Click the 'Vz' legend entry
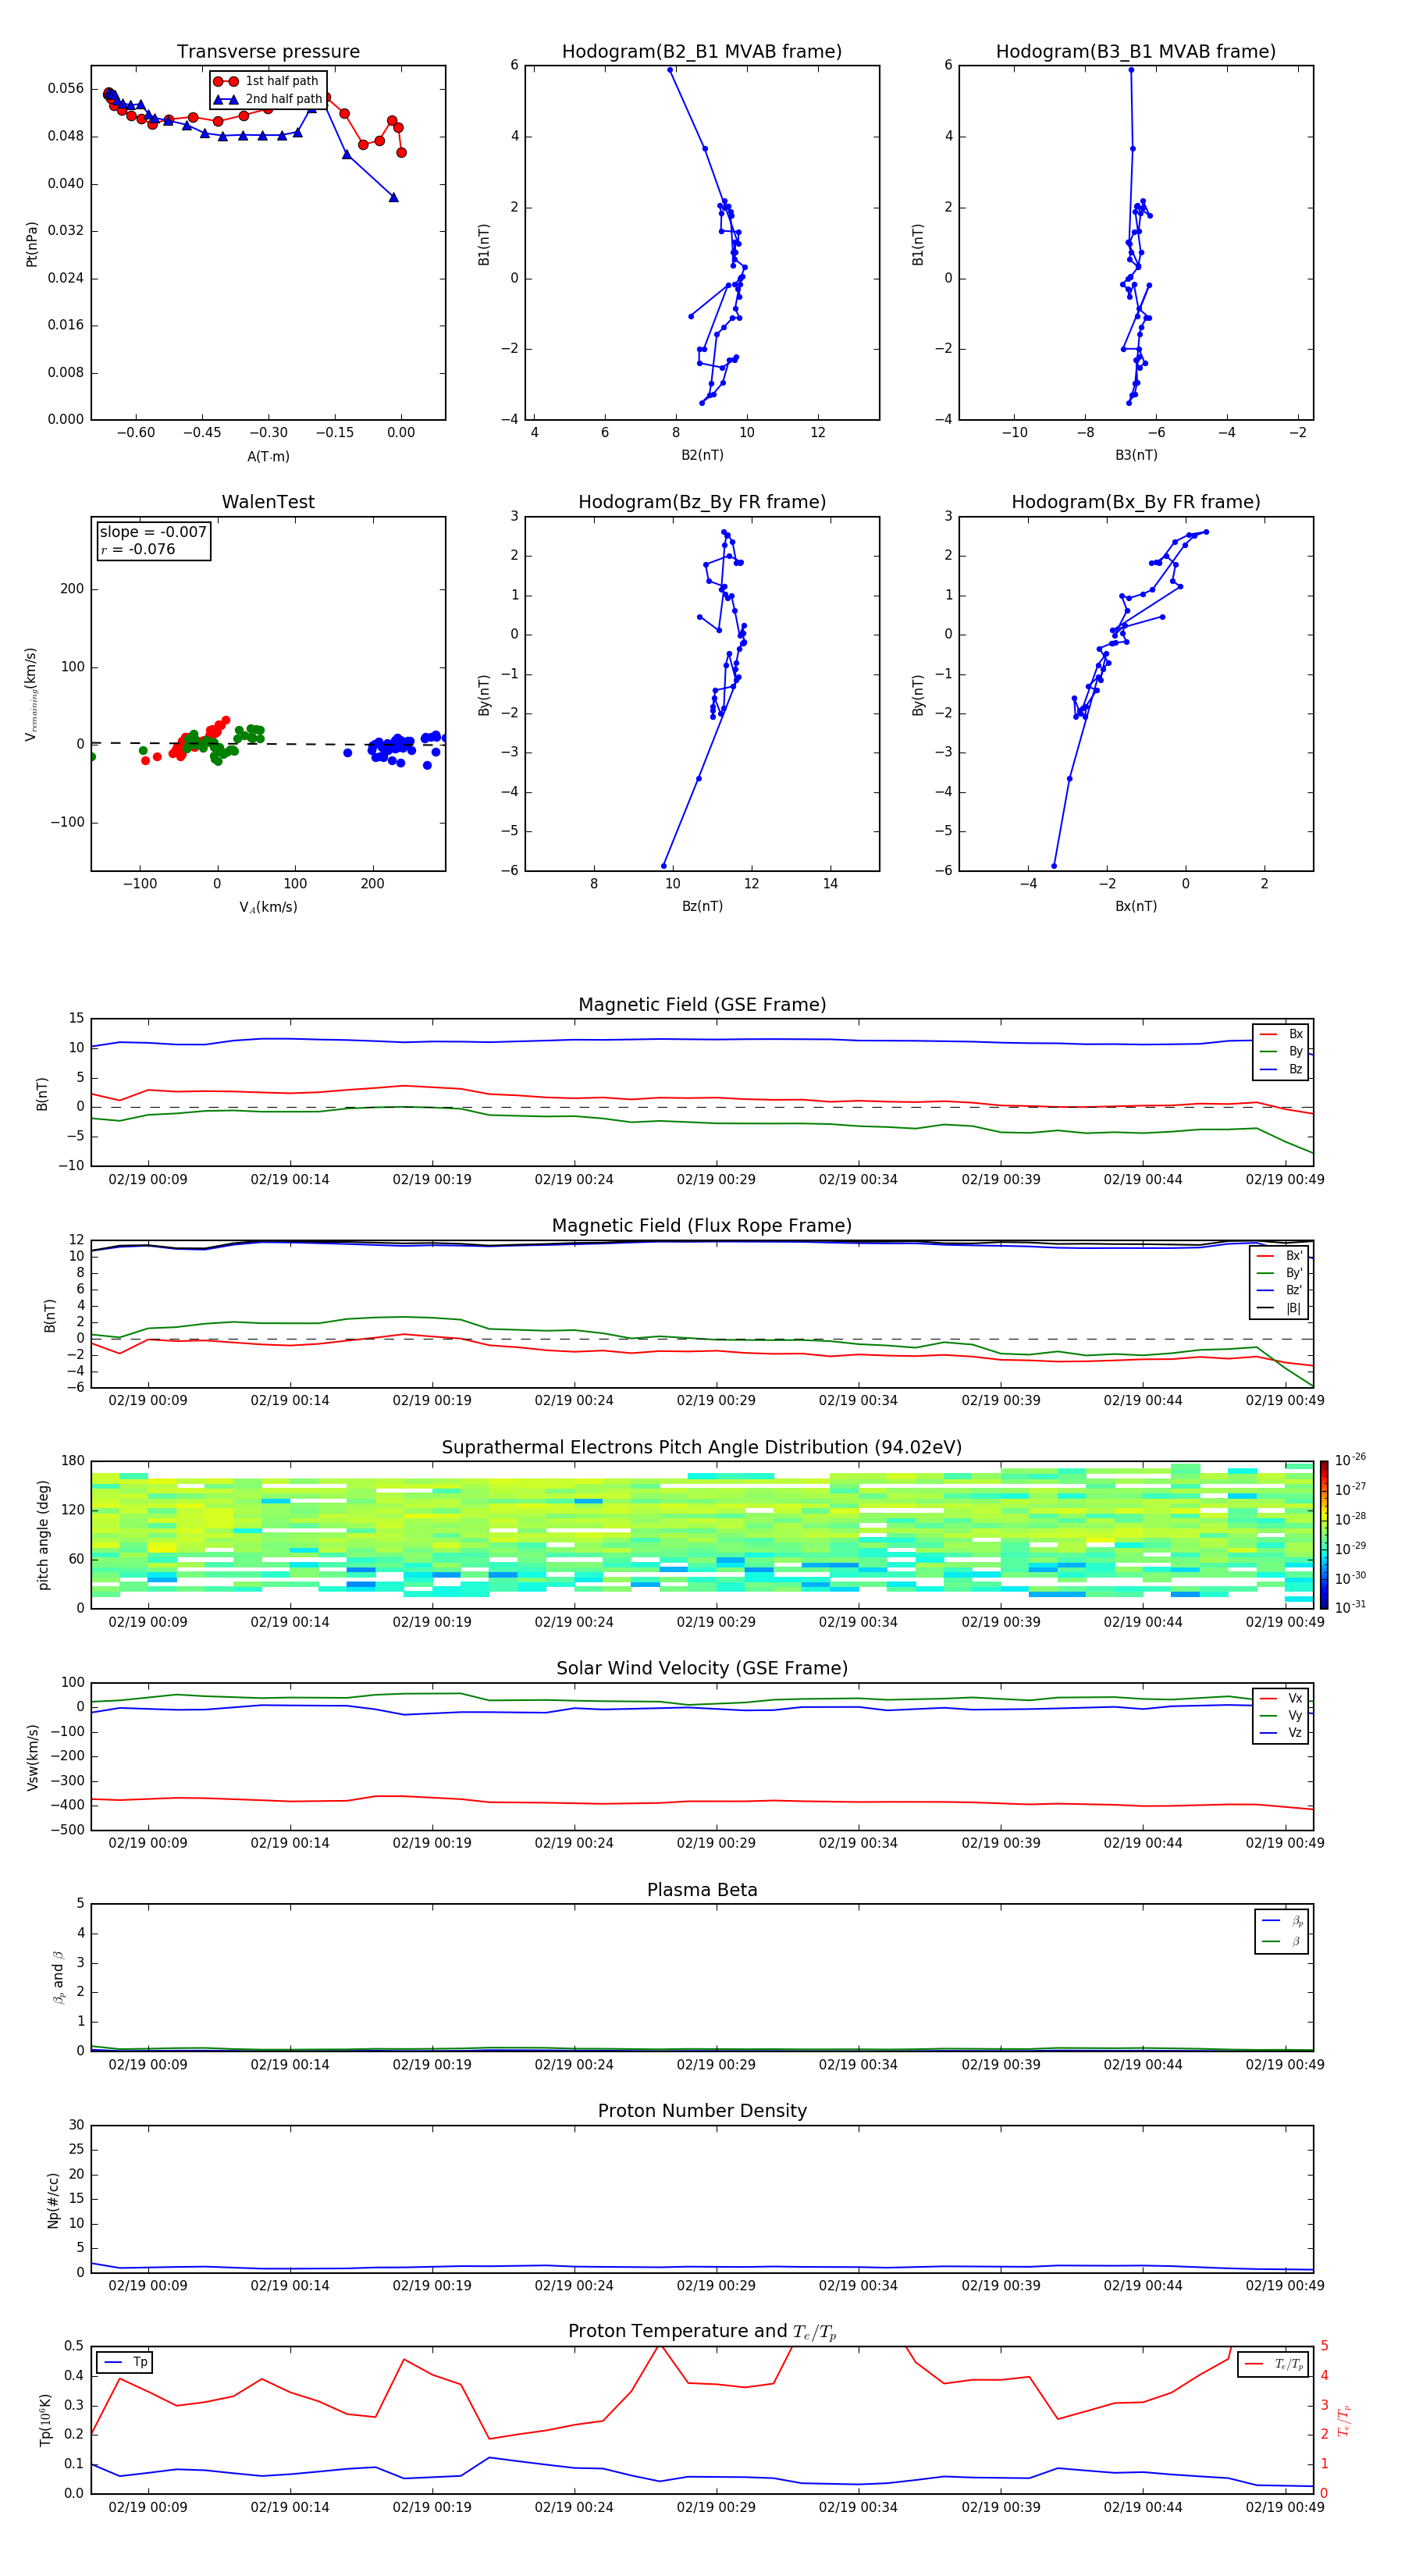 pyautogui.click(x=1281, y=1733)
